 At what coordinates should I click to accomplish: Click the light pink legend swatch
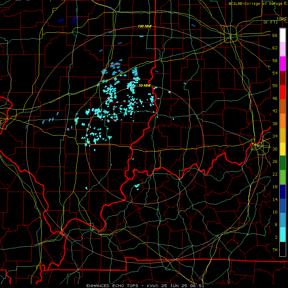pyautogui.click(x=283, y=49)
